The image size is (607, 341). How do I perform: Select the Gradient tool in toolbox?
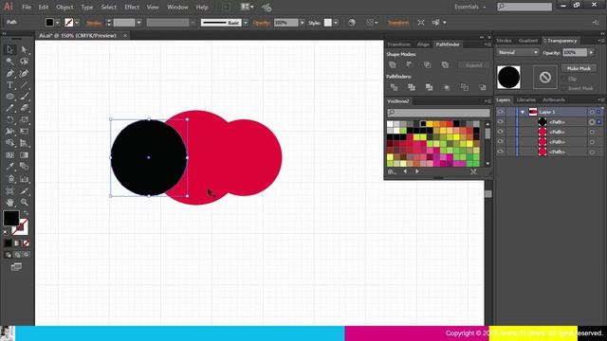click(x=24, y=155)
